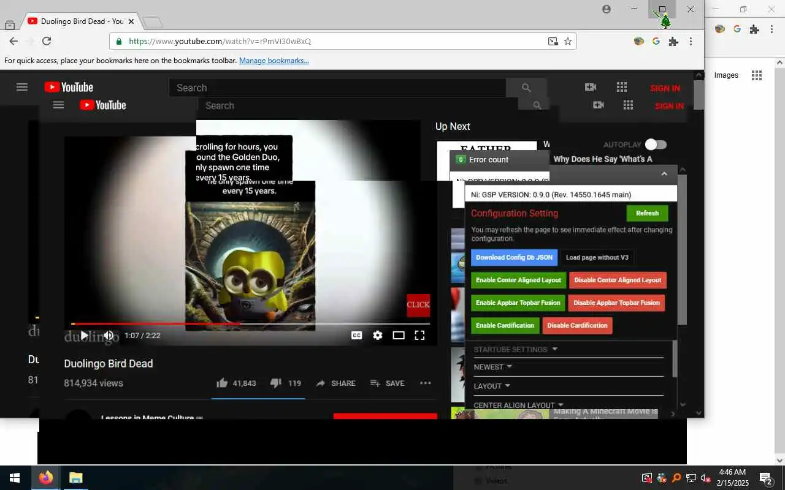
Task: Click the inner overlapped SIGN IN link
Action: (x=669, y=106)
